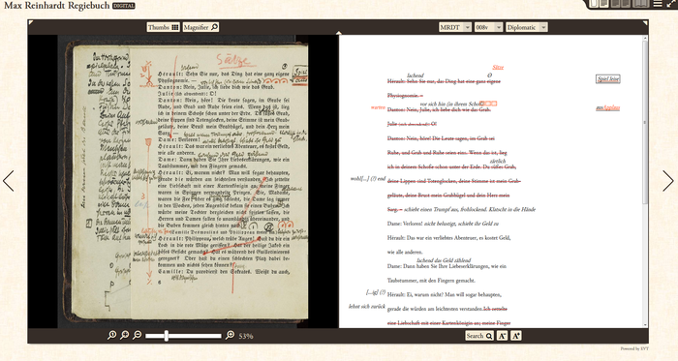The height and width of the screenshot is (361, 678).
Task: Activate the Magnifier tool button
Action: pos(200,27)
